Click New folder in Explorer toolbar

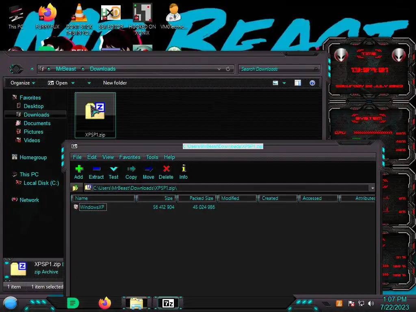(115, 83)
